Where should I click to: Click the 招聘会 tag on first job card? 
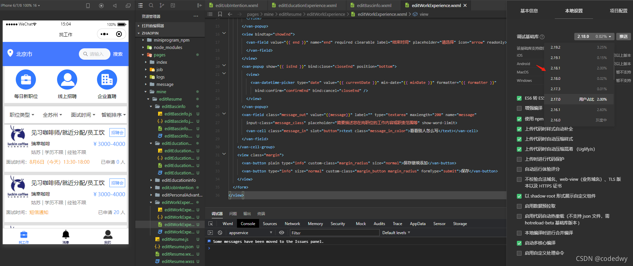(x=117, y=132)
